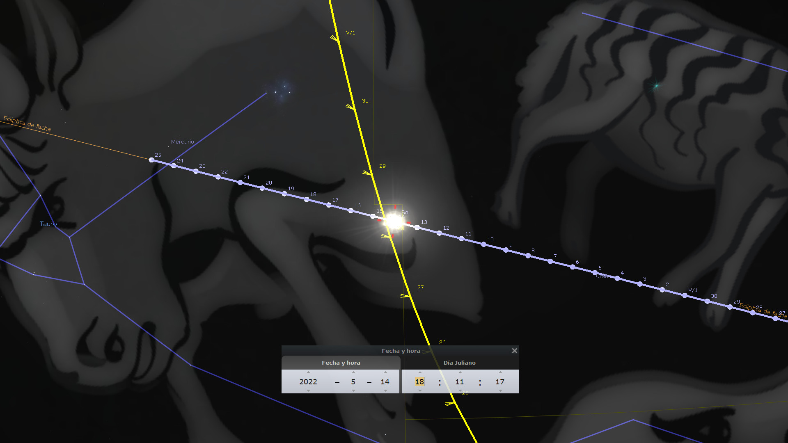Increase the day value with up arrow
788x443 pixels.
(385, 372)
